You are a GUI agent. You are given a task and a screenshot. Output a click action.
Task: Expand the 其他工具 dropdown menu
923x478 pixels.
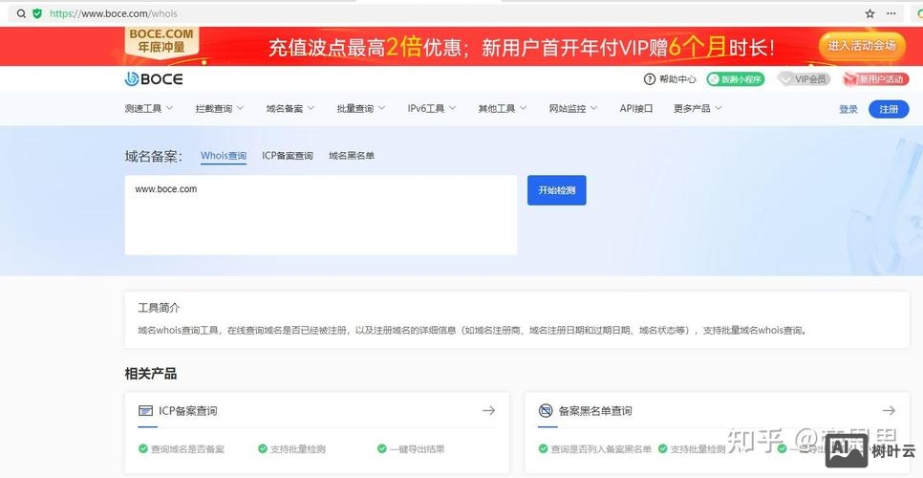point(503,108)
